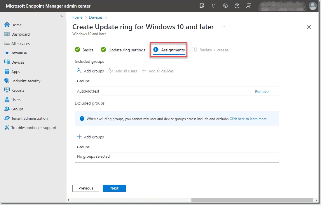Open All services in sidebar
The image size is (321, 205).
click(20, 44)
